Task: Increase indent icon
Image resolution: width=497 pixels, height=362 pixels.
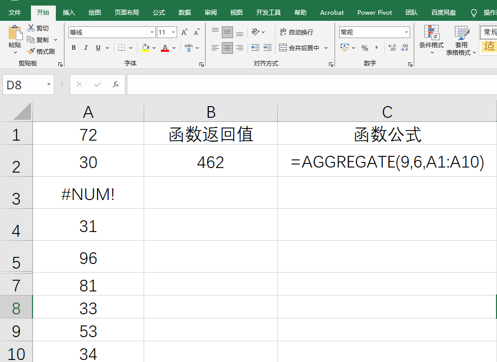Action: point(268,48)
